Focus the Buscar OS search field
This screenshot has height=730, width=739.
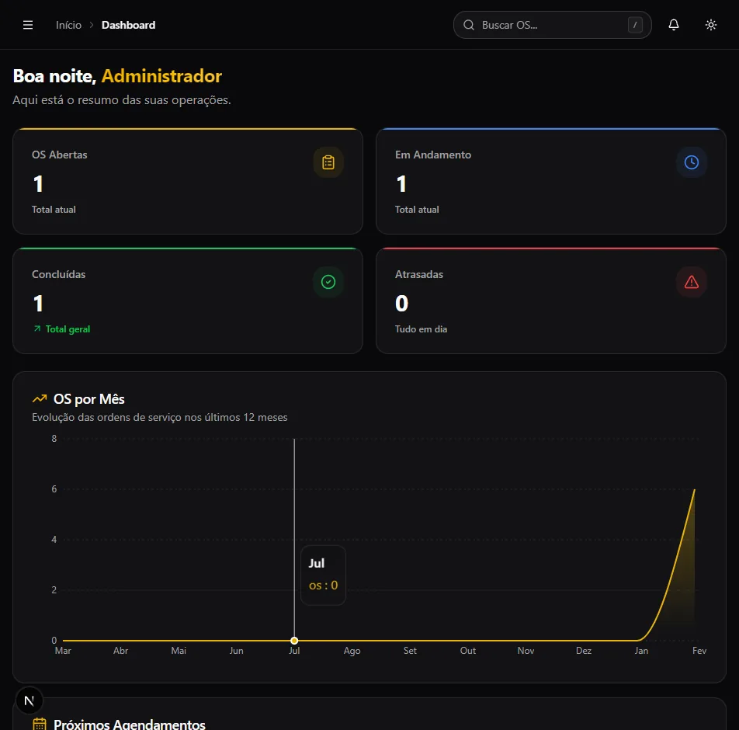point(552,25)
